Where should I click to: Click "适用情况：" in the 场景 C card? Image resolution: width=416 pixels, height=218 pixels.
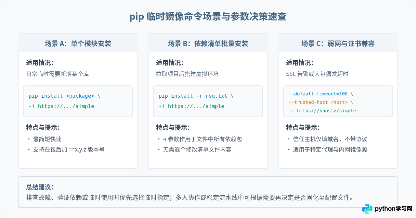300,63
